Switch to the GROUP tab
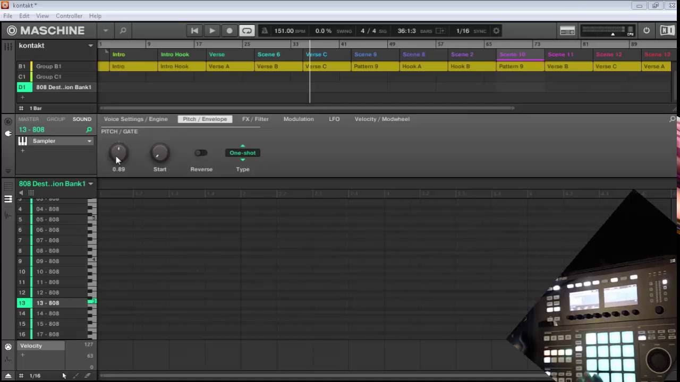The height and width of the screenshot is (382, 680). click(x=56, y=119)
